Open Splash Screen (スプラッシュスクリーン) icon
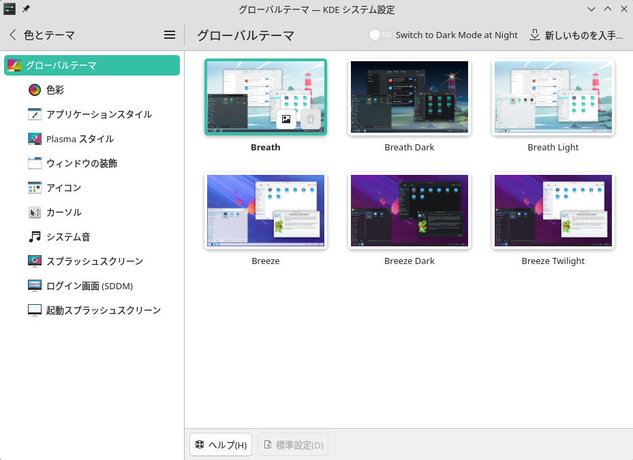The image size is (633, 460). pyautogui.click(x=35, y=261)
